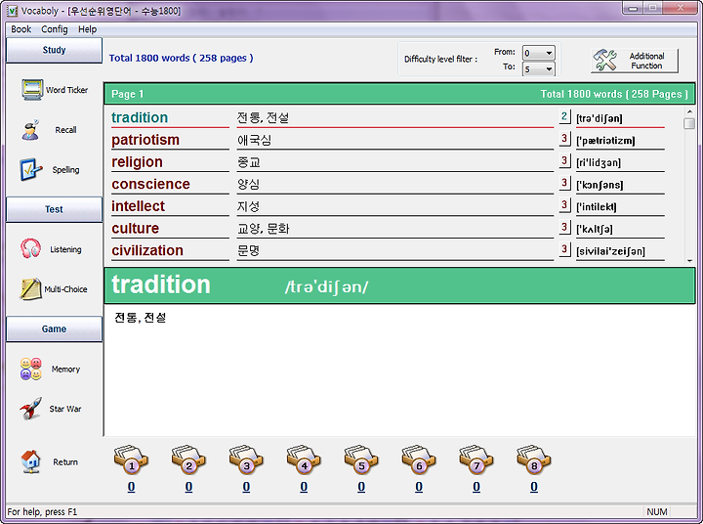Click 'Total 1800 words ( 258 pages )' blue text
The width and height of the screenshot is (703, 524).
[182, 58]
